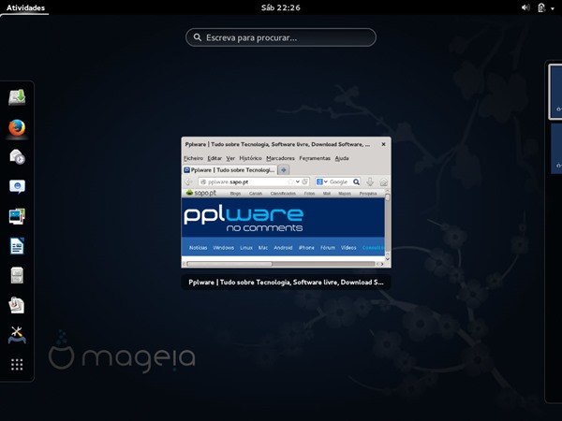Open the clock showing Sáb 22:26

[281, 7]
